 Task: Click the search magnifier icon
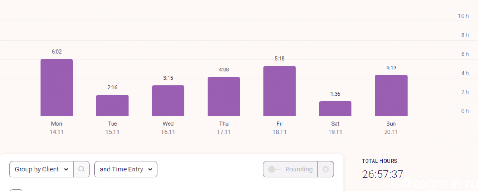[81, 169]
